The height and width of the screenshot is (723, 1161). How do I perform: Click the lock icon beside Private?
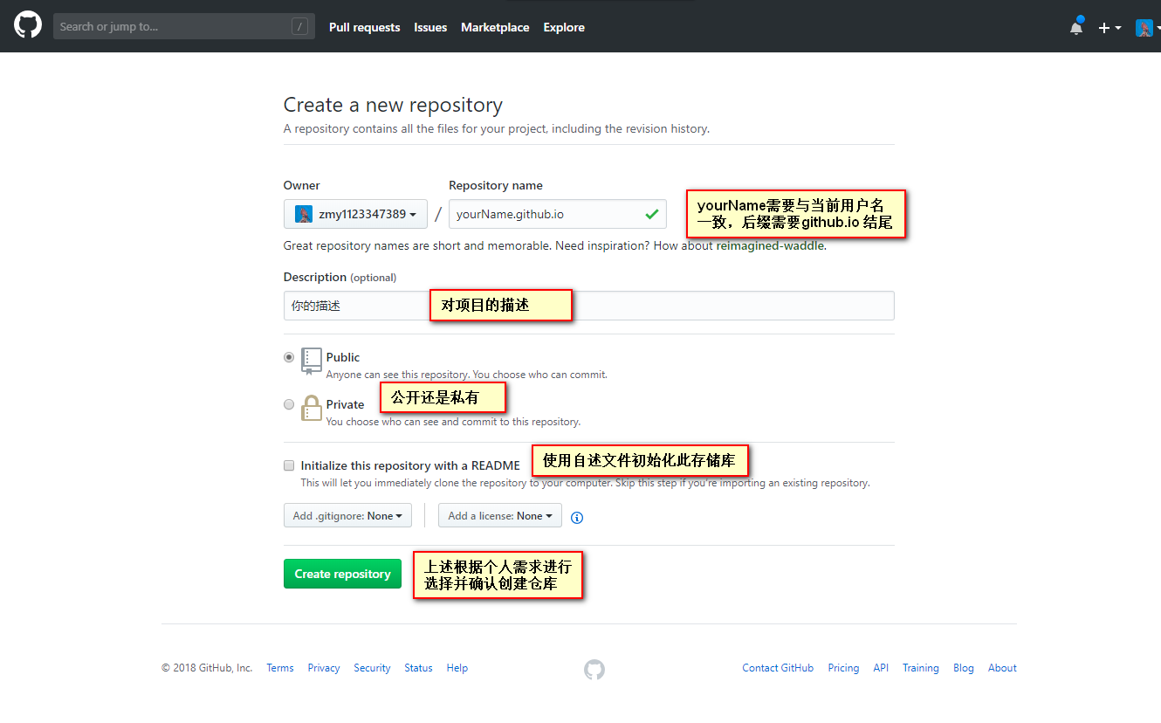tap(312, 408)
